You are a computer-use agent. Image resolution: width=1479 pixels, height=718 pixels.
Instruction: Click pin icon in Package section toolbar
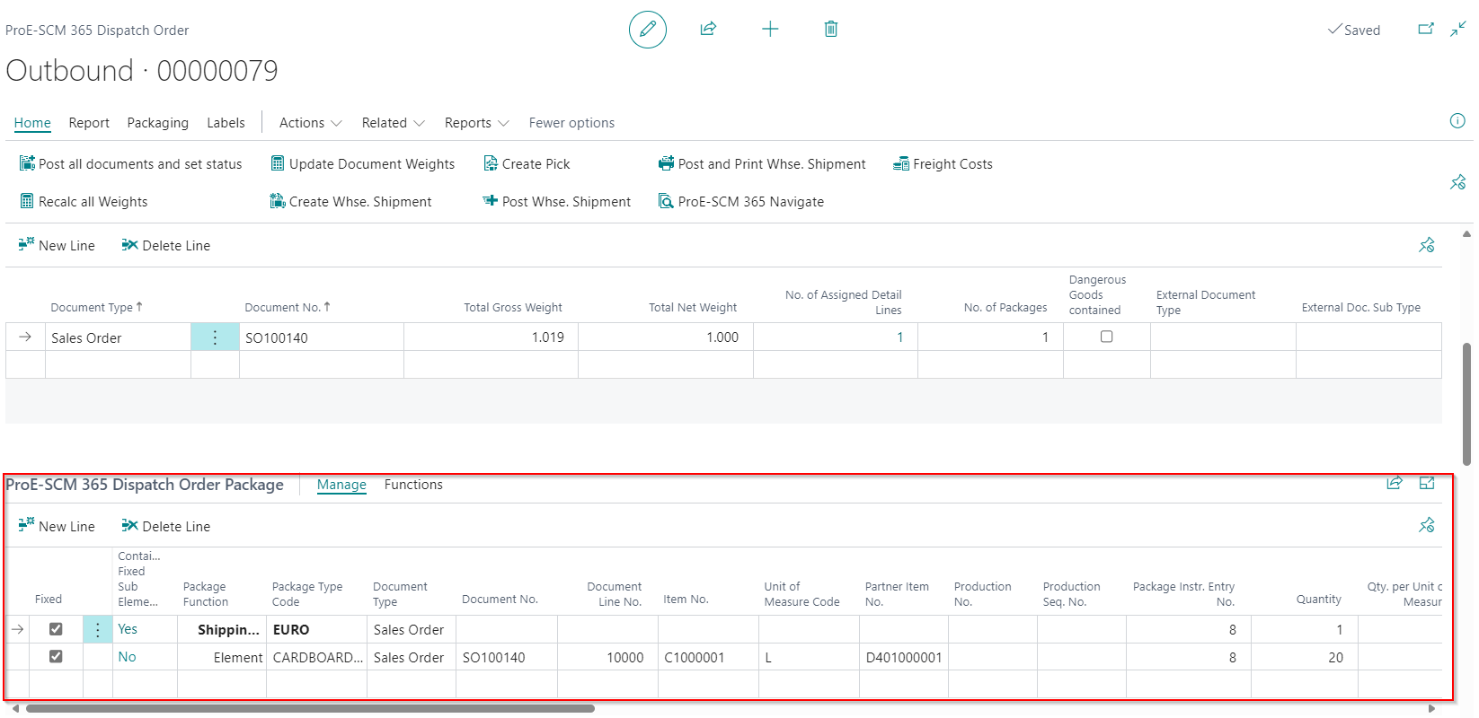tap(1427, 525)
